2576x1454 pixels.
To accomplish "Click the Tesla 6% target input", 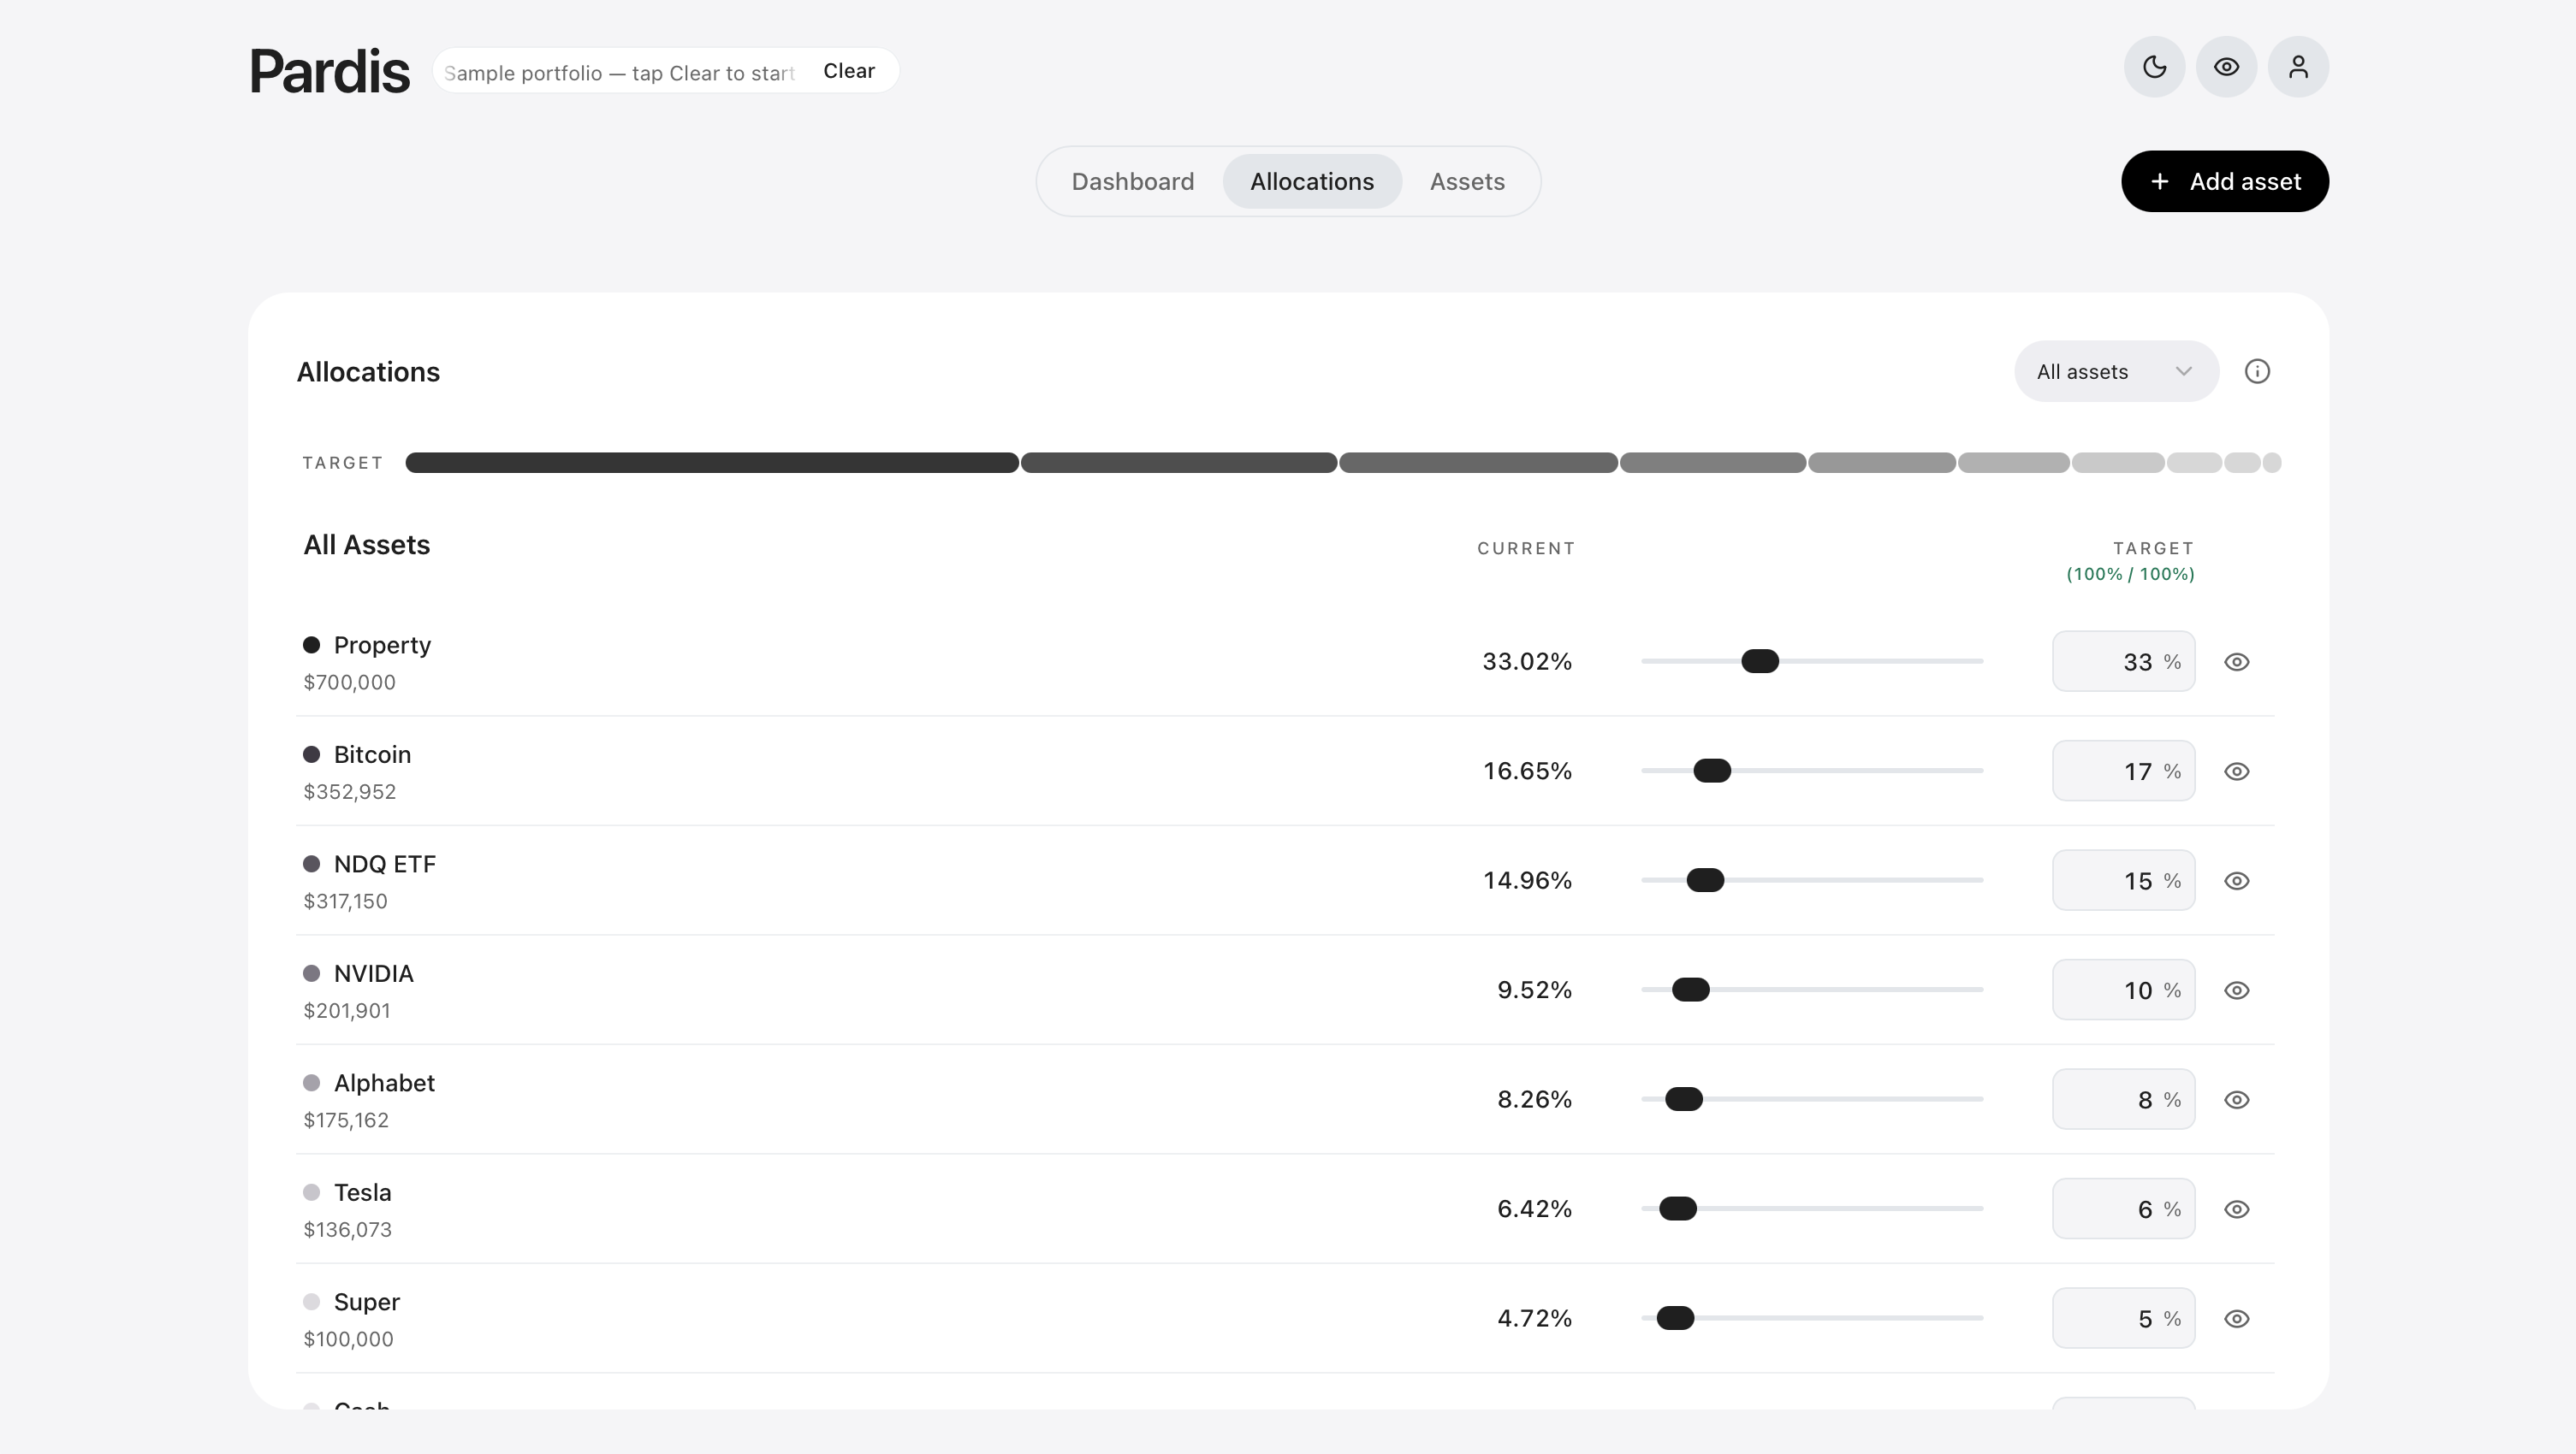I will pos(2123,1209).
